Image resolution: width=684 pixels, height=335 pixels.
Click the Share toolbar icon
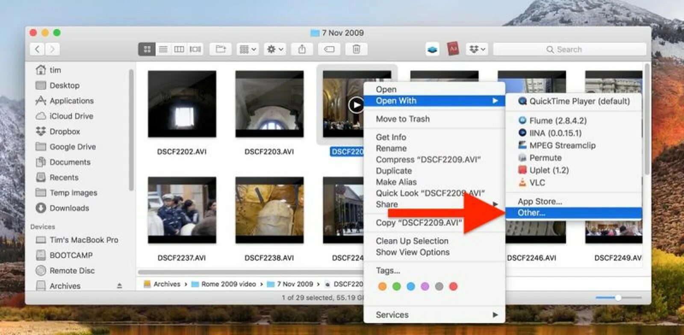pos(302,49)
